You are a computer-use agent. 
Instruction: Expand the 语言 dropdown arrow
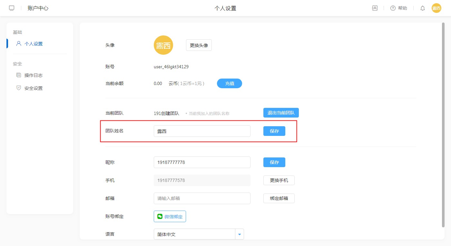(240, 234)
